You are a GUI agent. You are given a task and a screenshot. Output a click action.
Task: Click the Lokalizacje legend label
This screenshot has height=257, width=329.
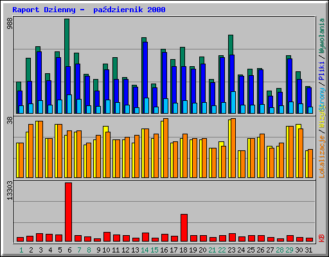pos(322,157)
